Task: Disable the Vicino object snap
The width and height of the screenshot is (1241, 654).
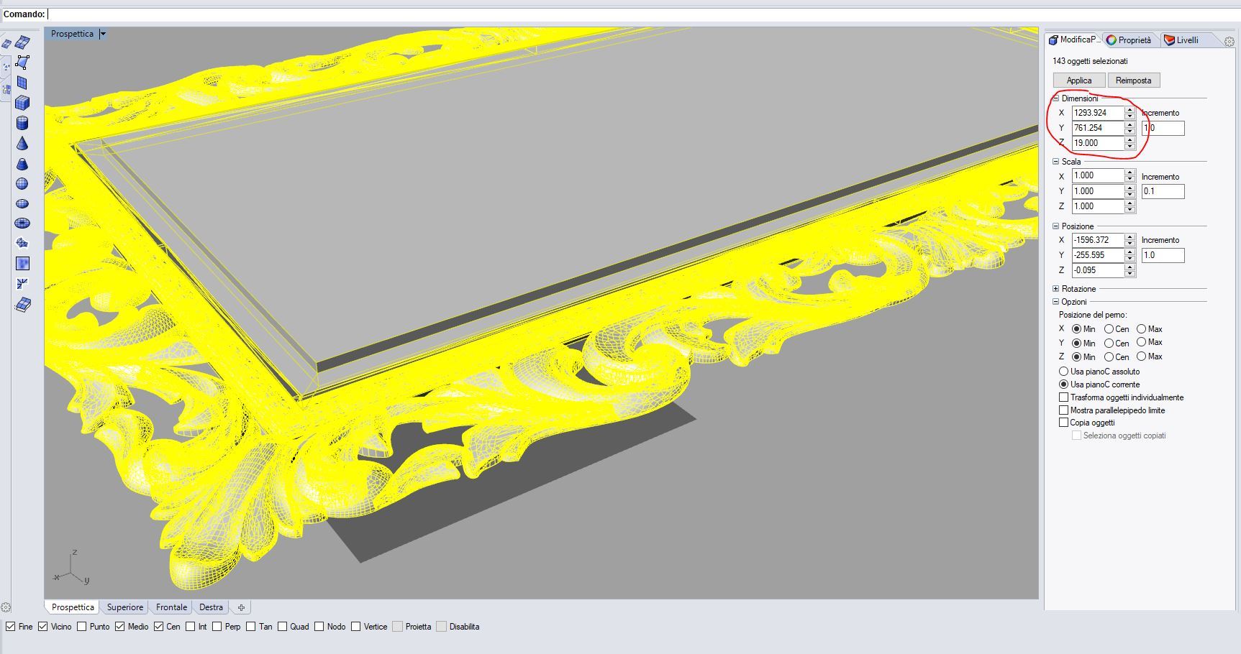Action: 43,627
